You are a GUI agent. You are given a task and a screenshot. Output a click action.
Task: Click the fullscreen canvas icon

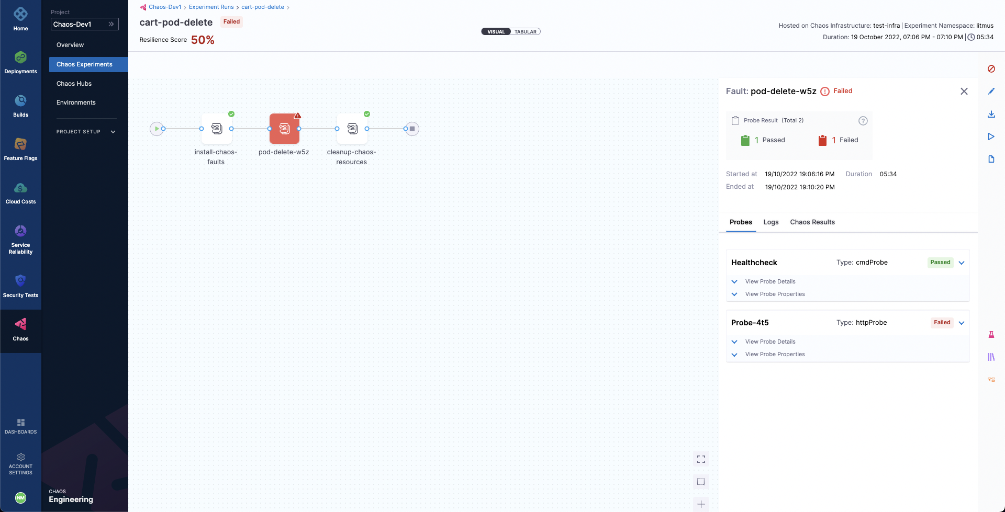701,459
